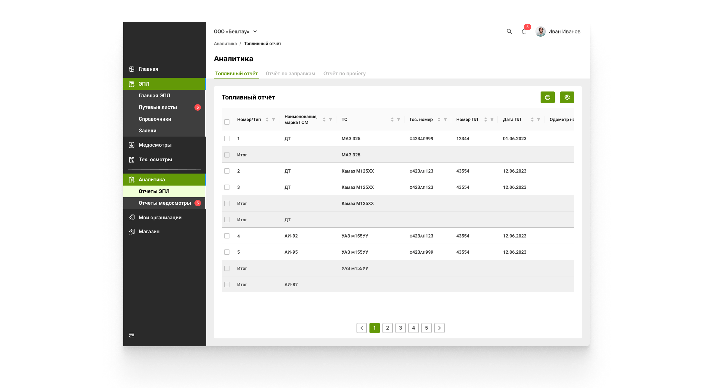Select page 1 in pagination
Viewport: 713px width, 388px height.
pos(375,328)
